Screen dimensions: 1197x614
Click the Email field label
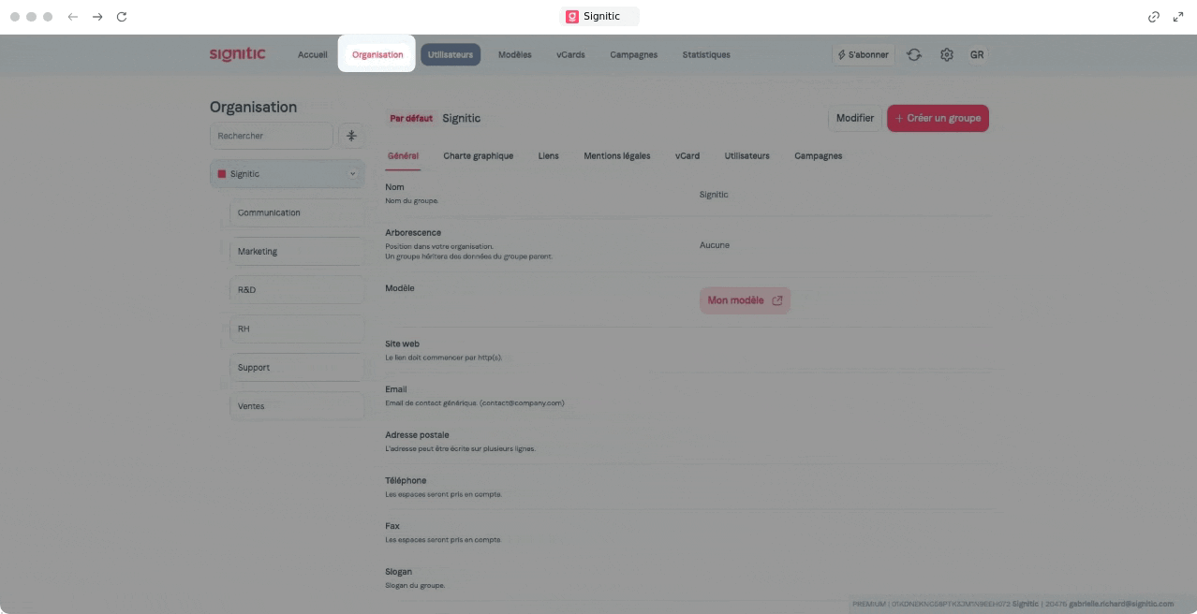click(396, 389)
